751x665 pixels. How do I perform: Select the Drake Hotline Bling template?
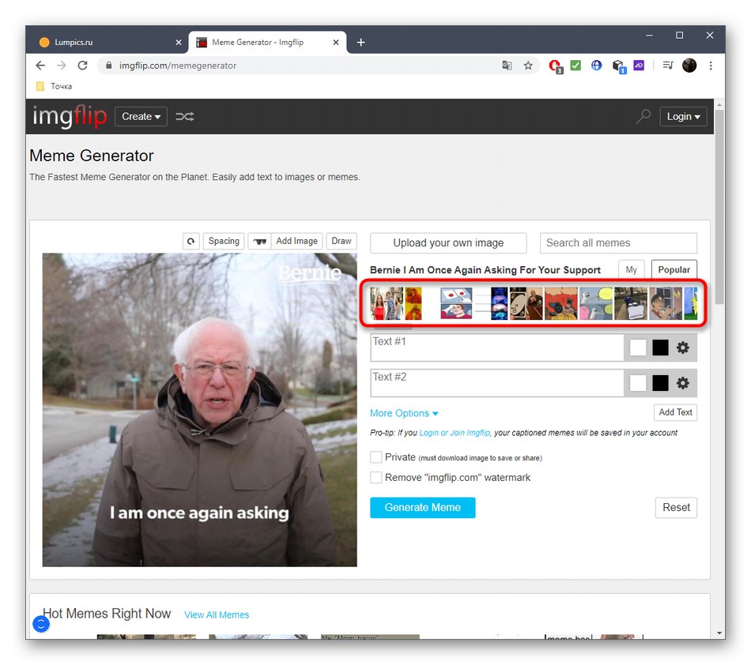pyautogui.click(x=413, y=303)
